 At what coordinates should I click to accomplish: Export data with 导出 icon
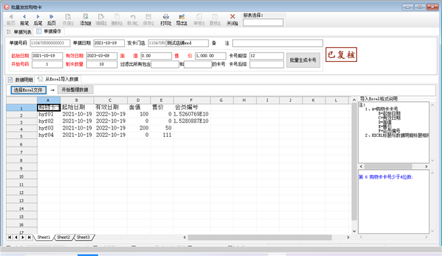pos(182,20)
